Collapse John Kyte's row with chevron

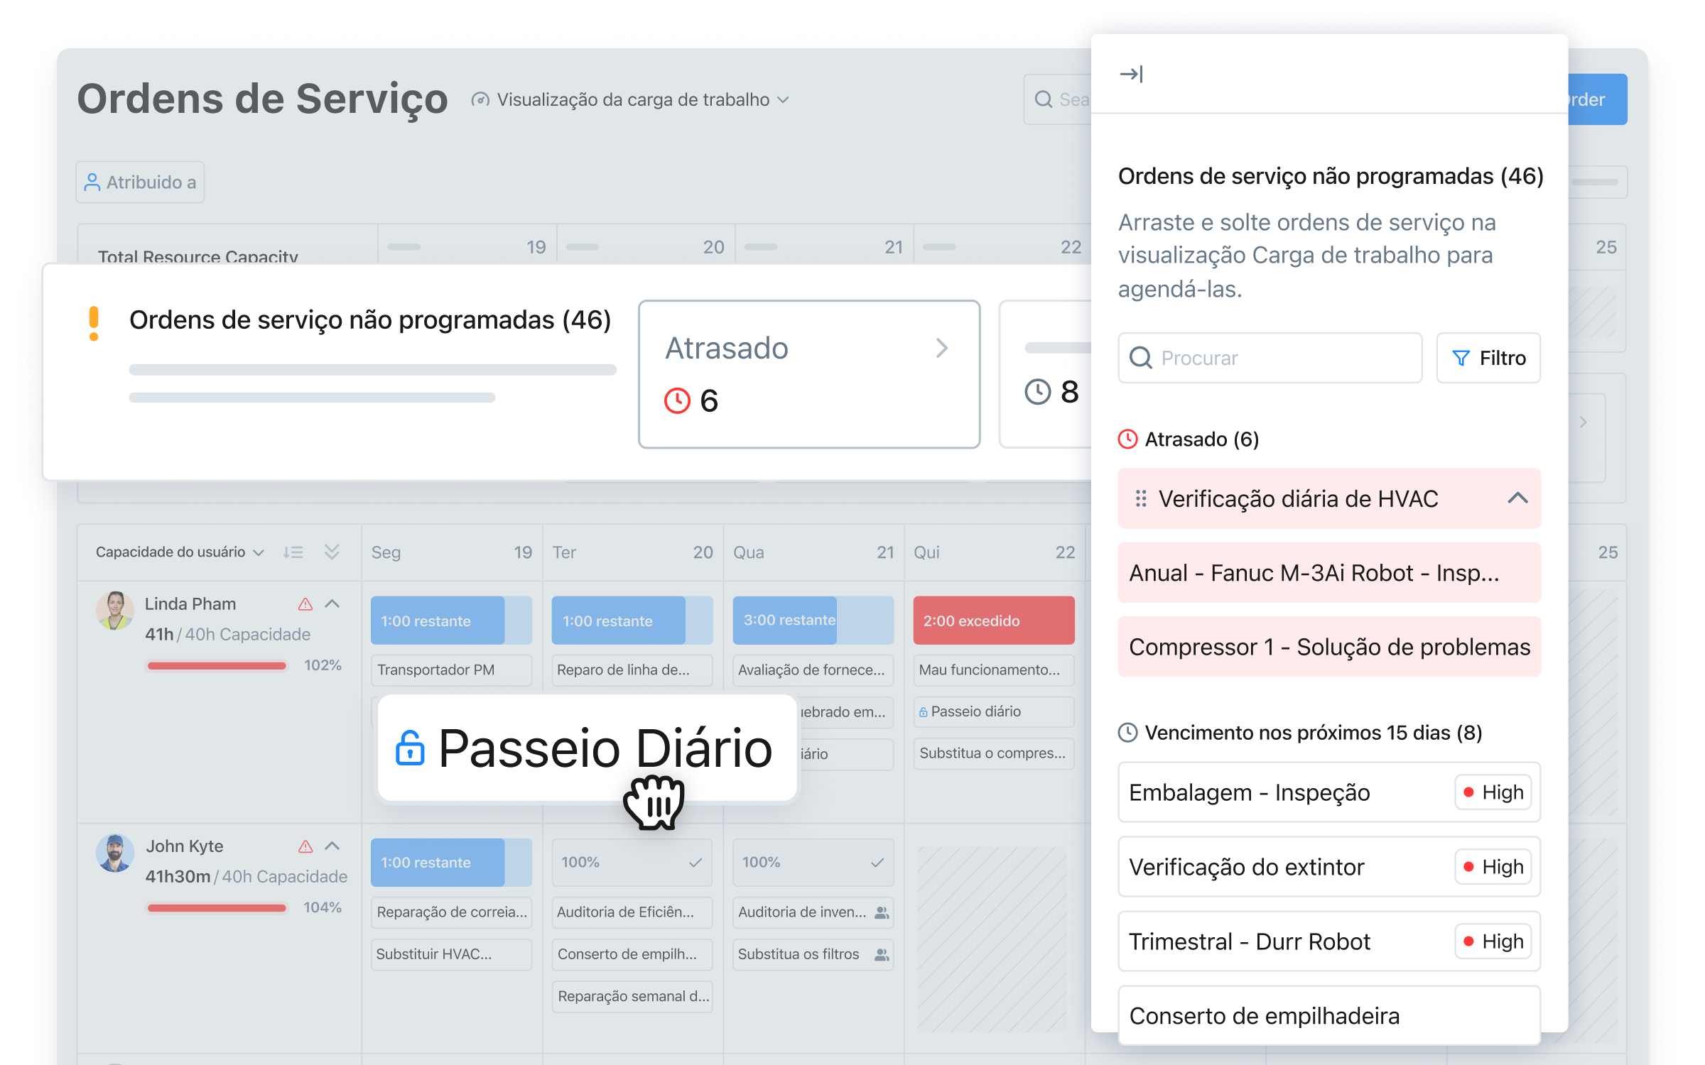click(x=332, y=846)
